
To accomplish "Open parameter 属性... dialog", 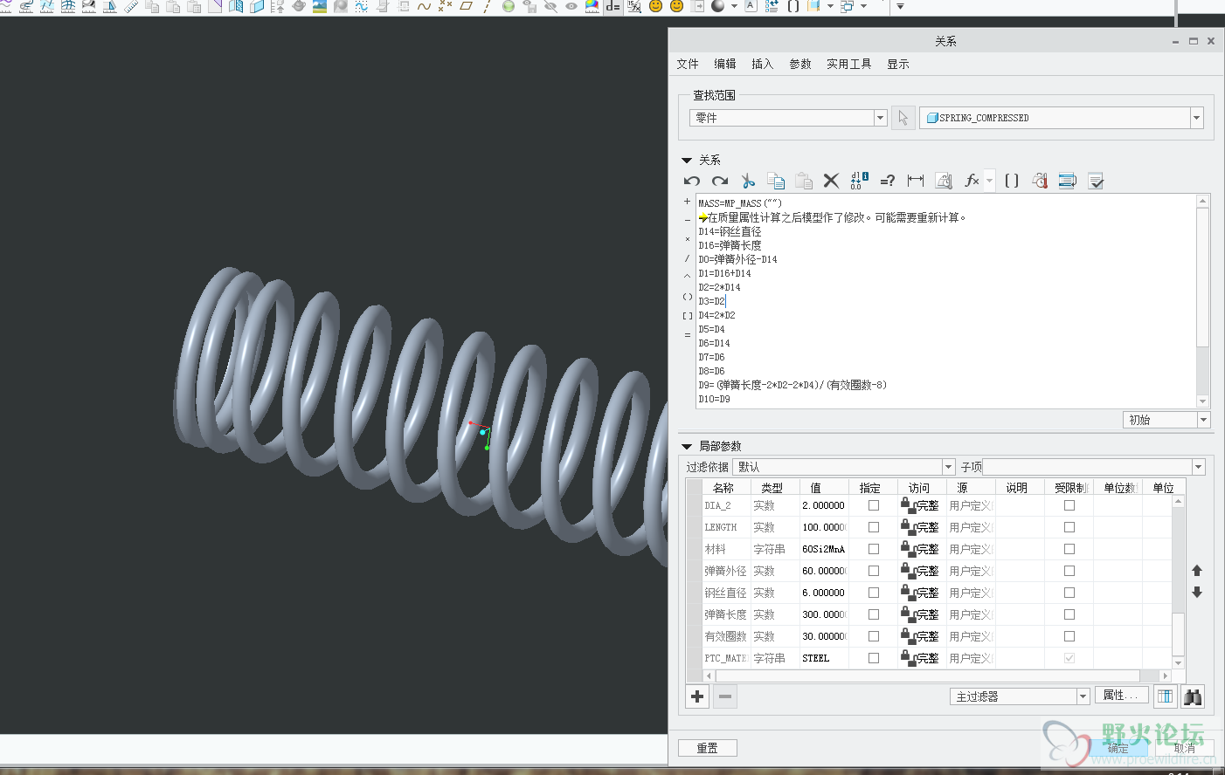I will point(1121,696).
